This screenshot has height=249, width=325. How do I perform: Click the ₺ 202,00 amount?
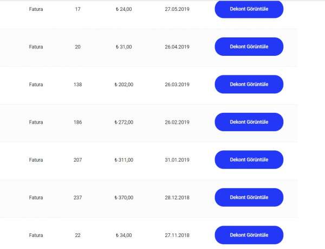[x=123, y=85]
